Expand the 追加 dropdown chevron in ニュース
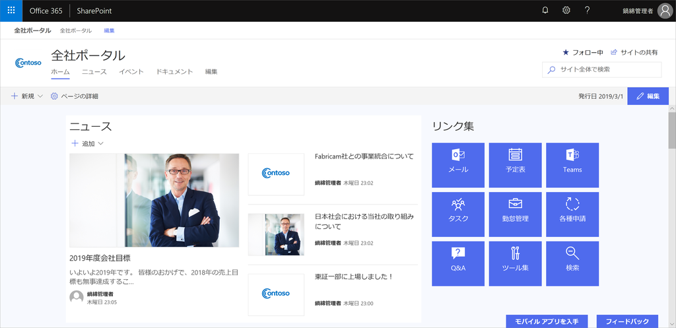676x328 pixels. 100,143
